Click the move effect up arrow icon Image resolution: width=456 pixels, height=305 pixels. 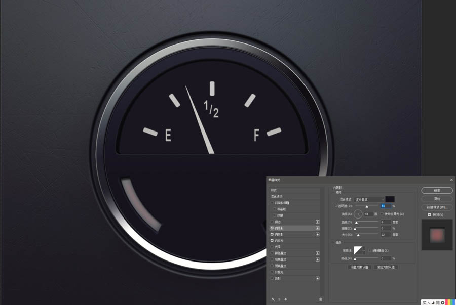(279, 299)
